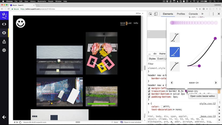Disable the border-bottom property checkbox
Image resolution: width=222 pixels, height=125 pixels.
click(x=149, y=94)
